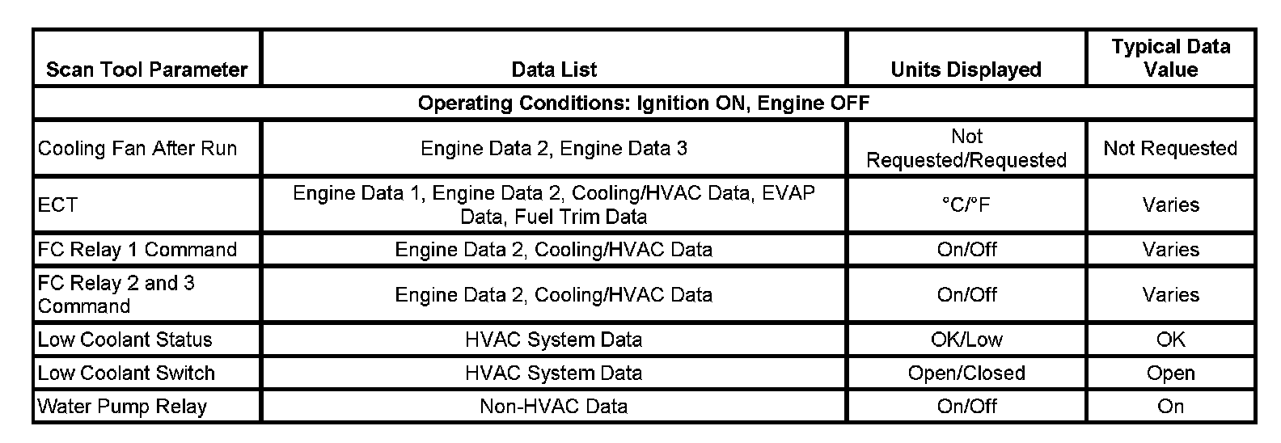Click the Low Coolant Switch parameter
The height and width of the screenshot is (443, 1281).
click(127, 373)
